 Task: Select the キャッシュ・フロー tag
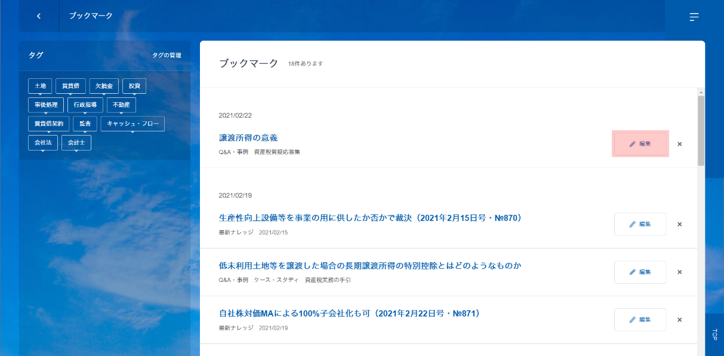click(133, 124)
